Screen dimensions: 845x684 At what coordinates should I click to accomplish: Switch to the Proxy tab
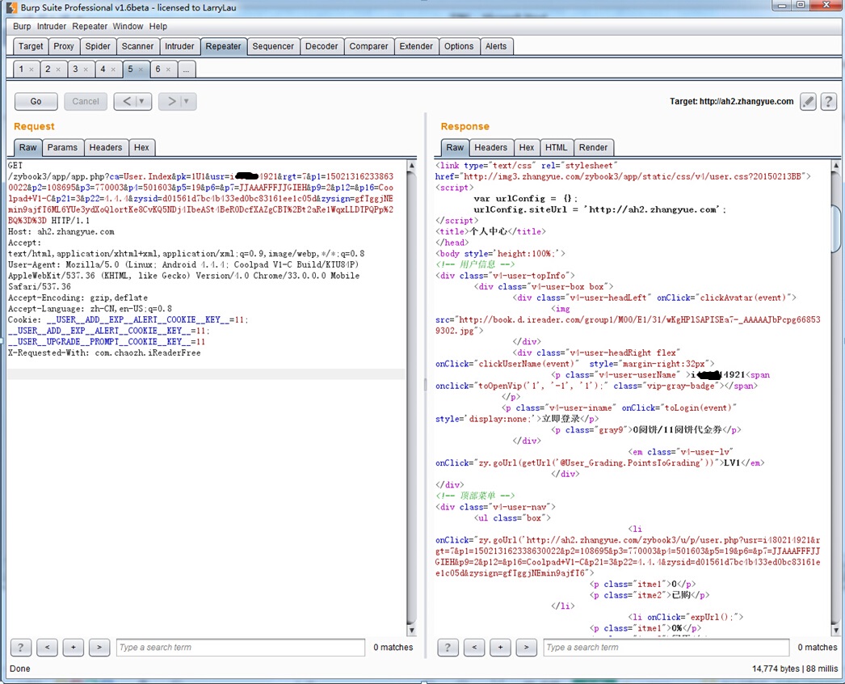click(64, 46)
